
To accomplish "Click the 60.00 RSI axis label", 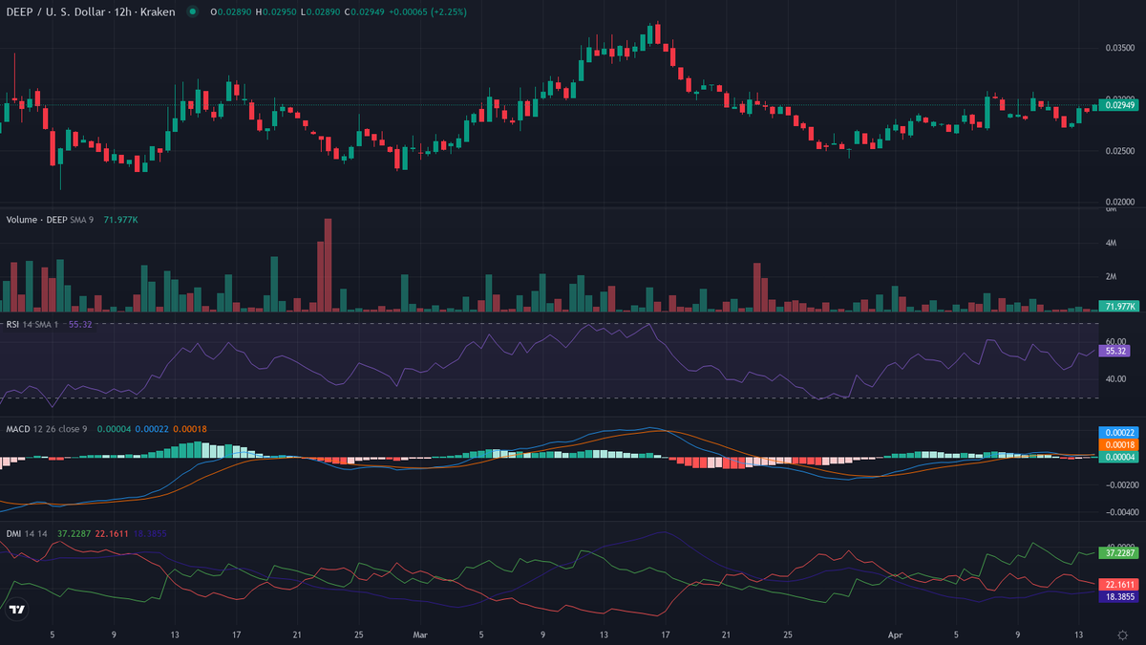I will click(x=1116, y=341).
